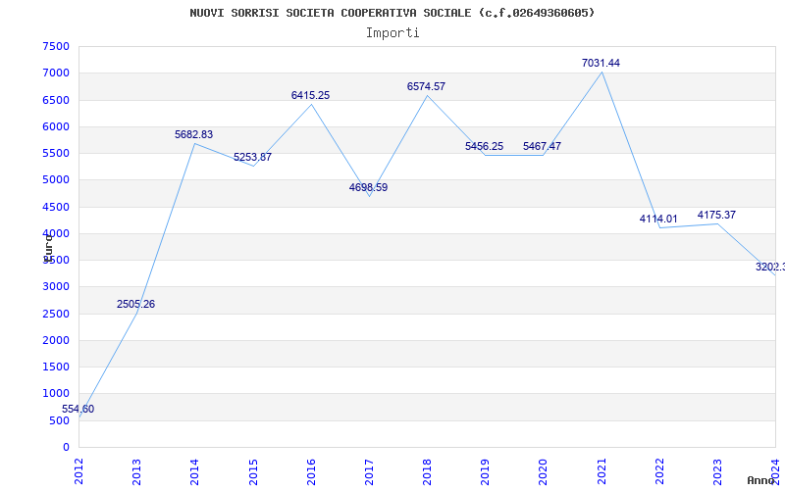Select the 4114.01 data label
785x490 pixels.
(658, 219)
